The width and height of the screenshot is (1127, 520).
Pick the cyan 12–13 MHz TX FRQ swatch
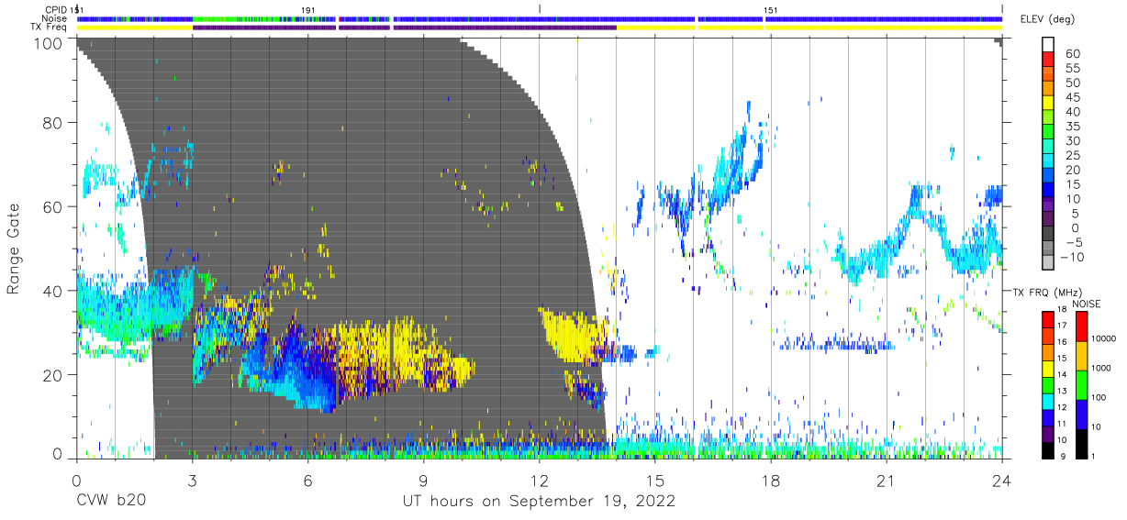pos(1050,401)
